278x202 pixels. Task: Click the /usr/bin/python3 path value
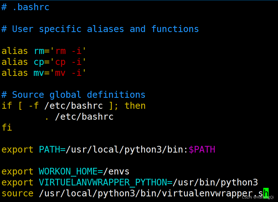pos(215,182)
